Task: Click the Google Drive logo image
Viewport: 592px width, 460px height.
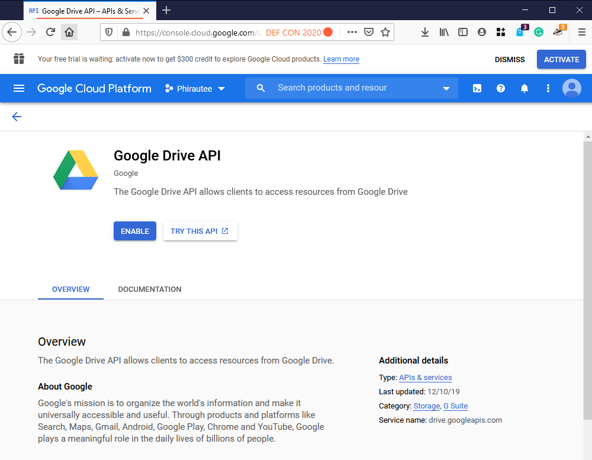Action: 76,170
